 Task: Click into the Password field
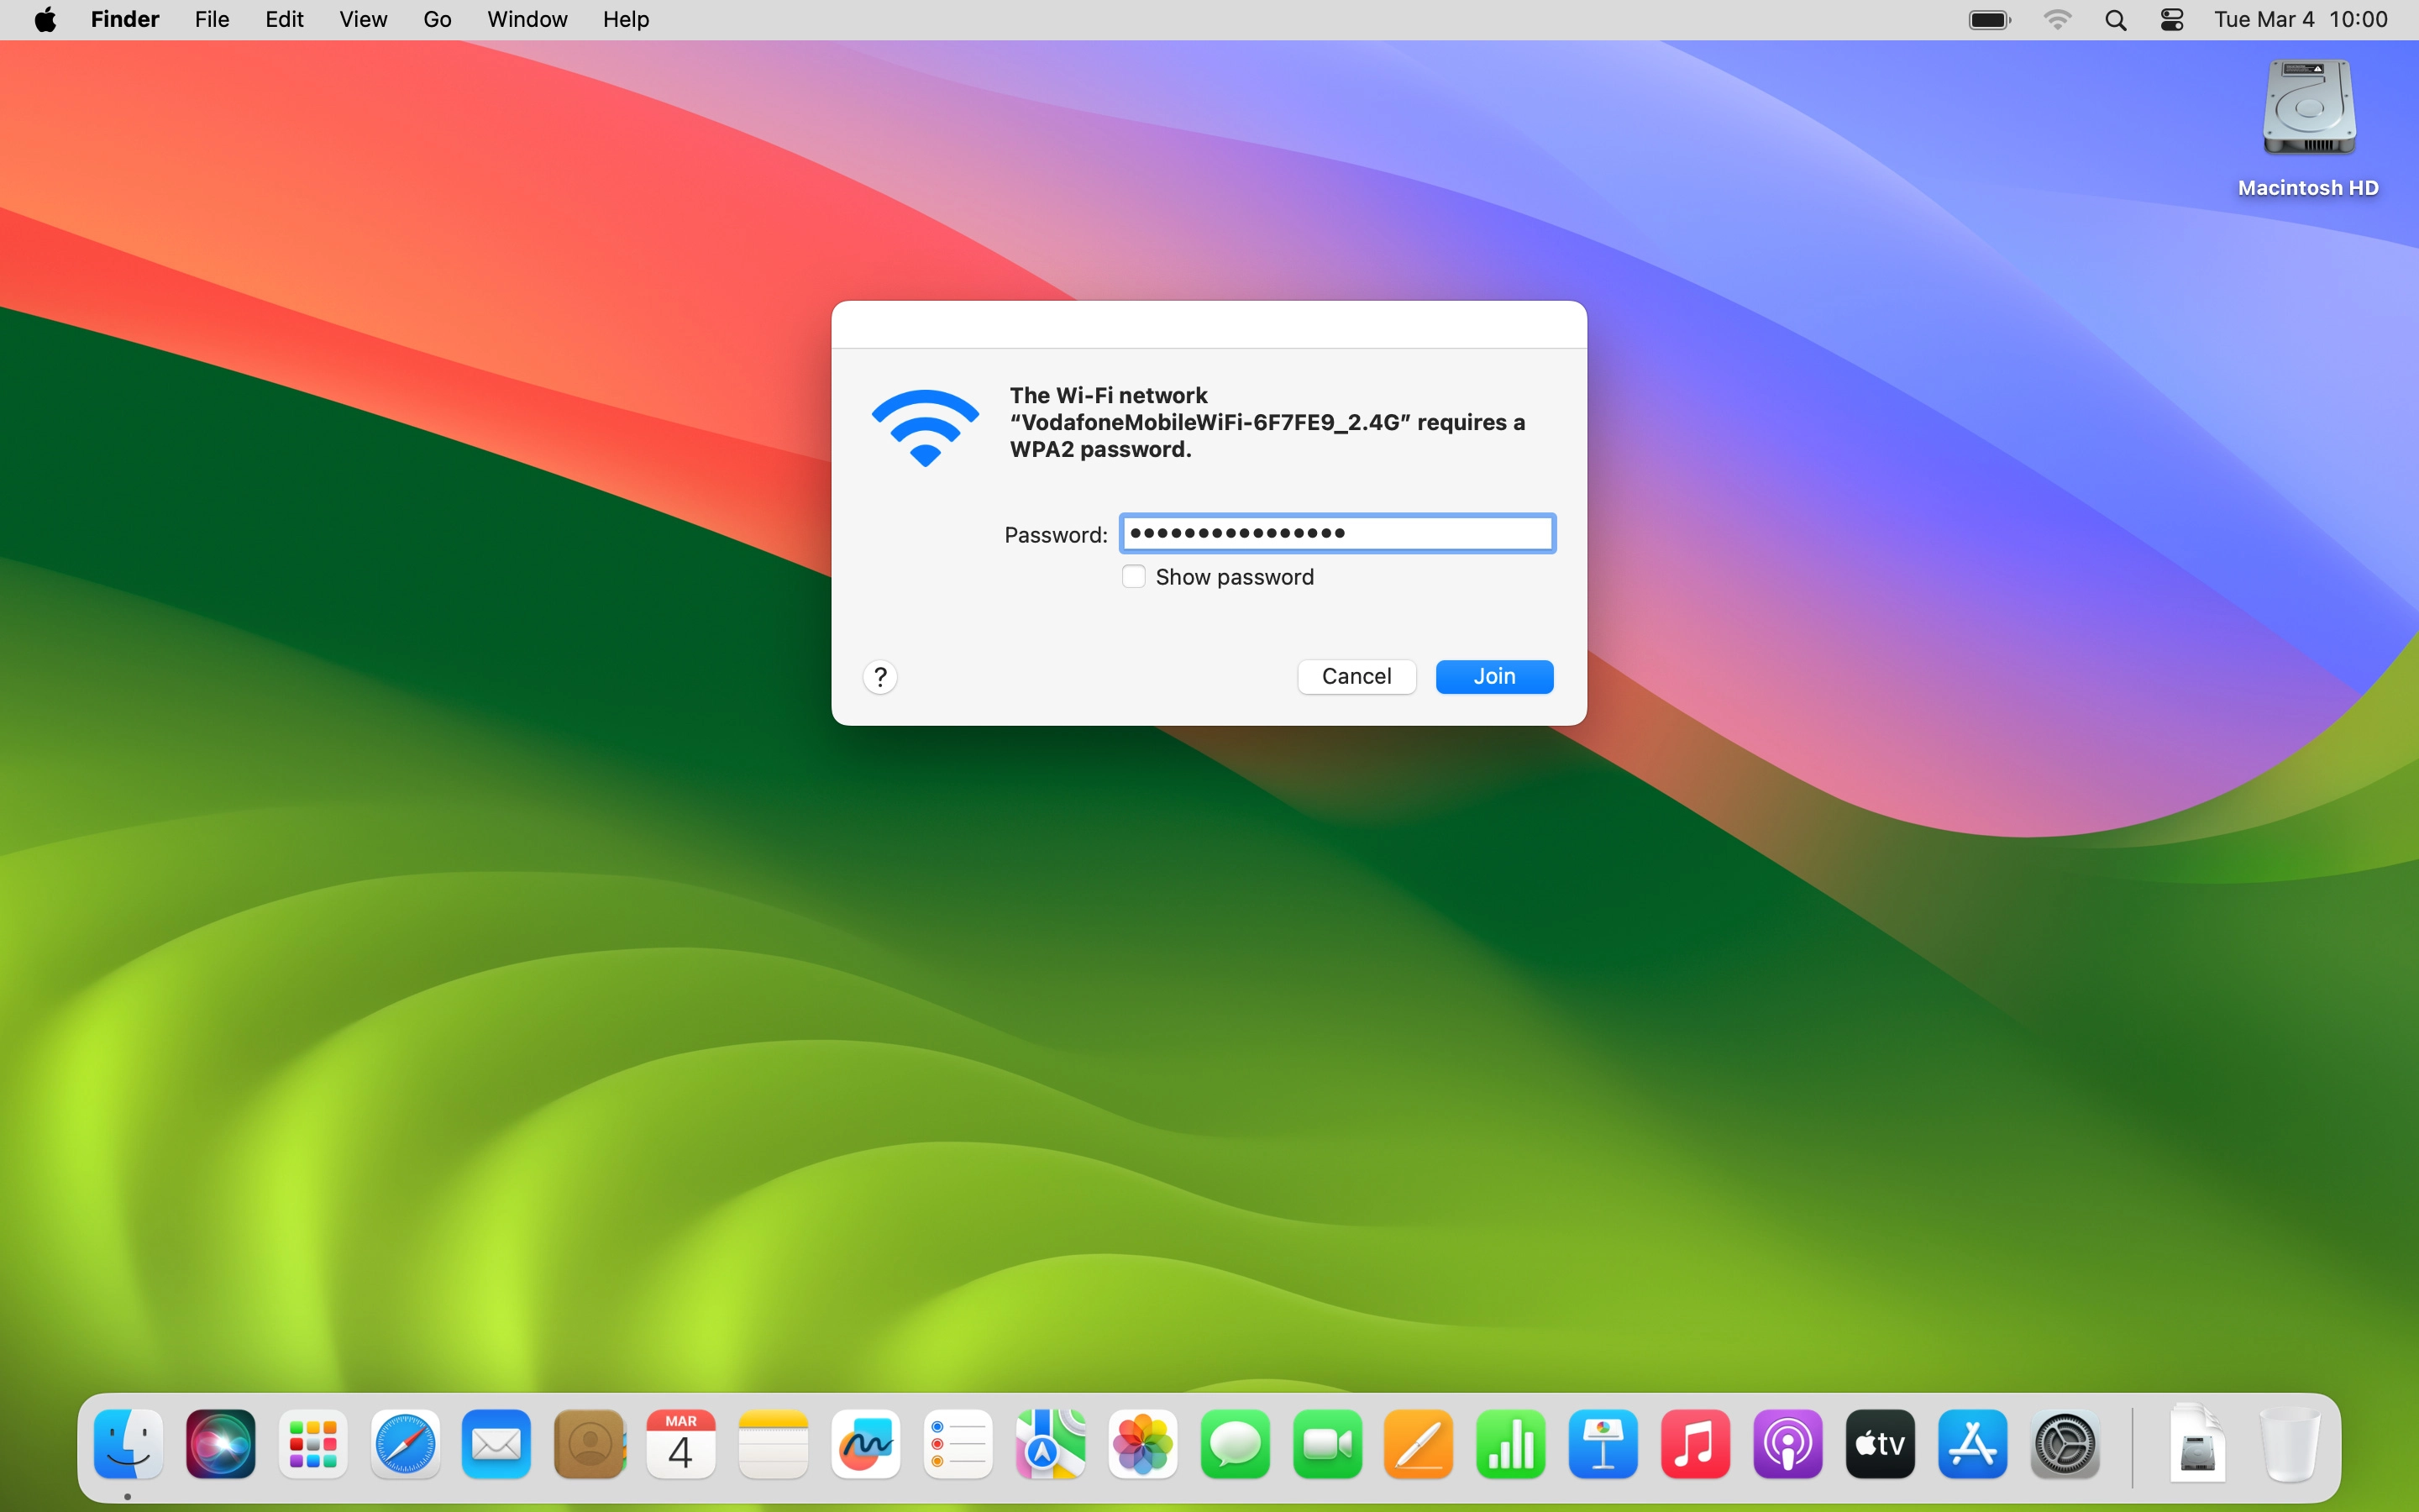(x=1337, y=533)
